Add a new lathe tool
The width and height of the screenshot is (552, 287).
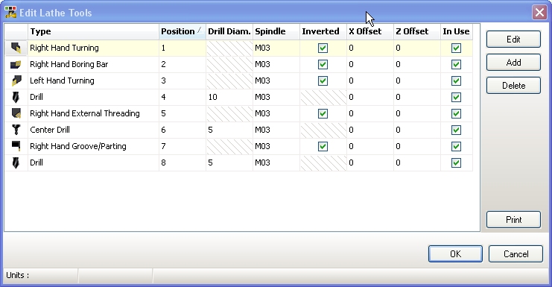(x=513, y=63)
